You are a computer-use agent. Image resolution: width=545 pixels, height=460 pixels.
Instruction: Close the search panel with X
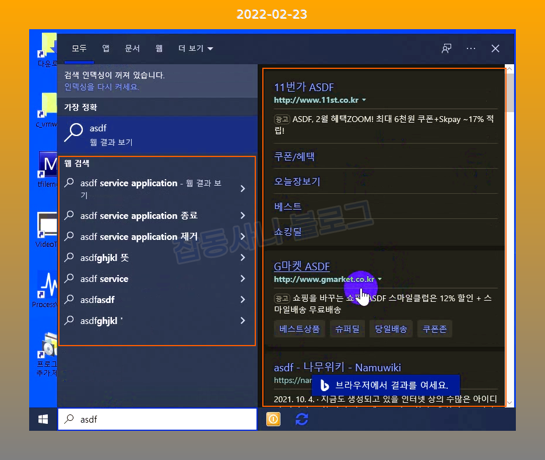(x=495, y=48)
